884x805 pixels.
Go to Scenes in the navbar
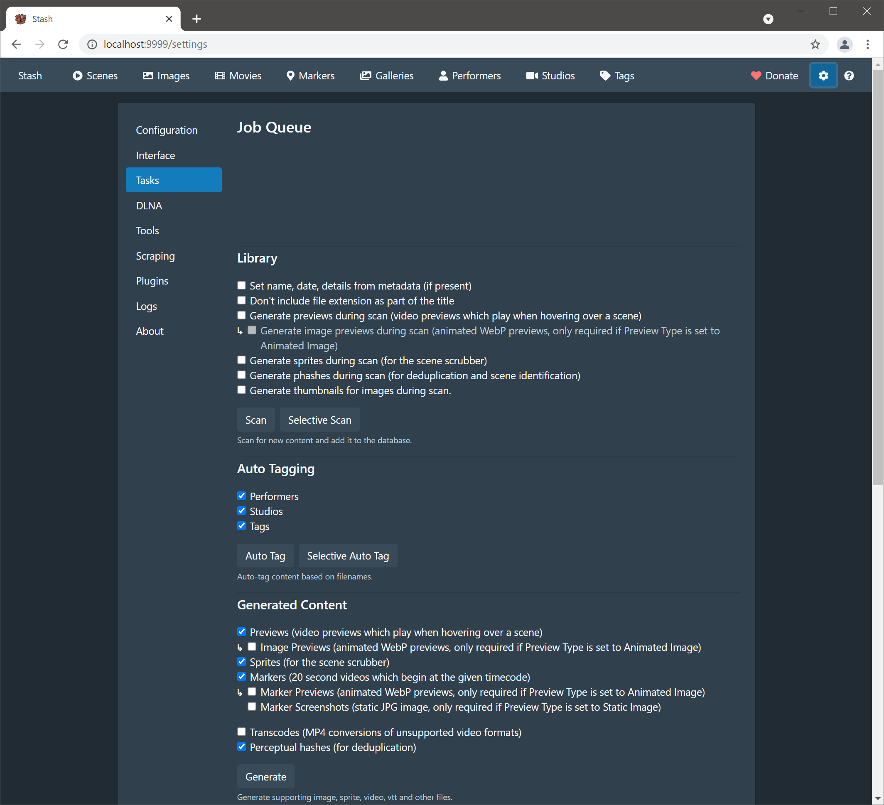[x=95, y=76]
